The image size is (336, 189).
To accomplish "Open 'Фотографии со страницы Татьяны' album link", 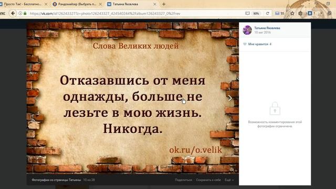I will click(x=56, y=180).
